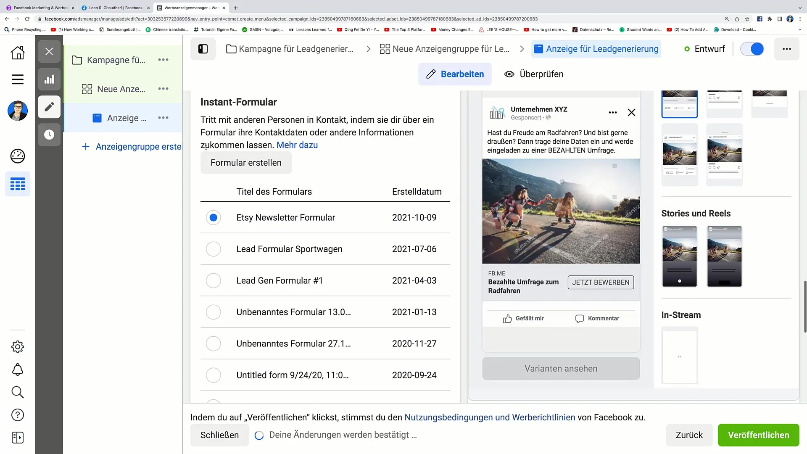Screen dimensions: 807x454
Task: Switch to Bearbeiten tab
Action: [455, 74]
